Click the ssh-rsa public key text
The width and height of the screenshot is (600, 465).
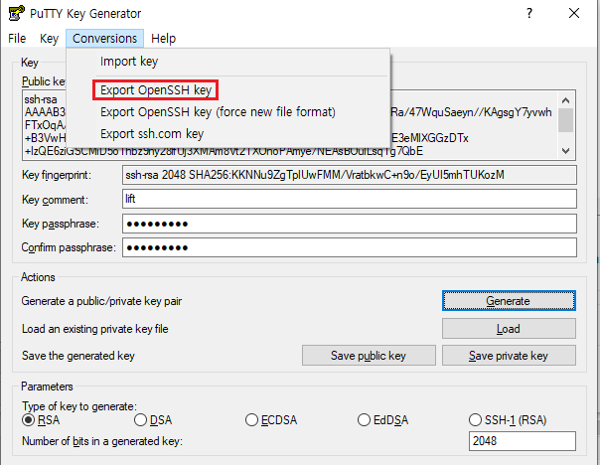click(41, 99)
